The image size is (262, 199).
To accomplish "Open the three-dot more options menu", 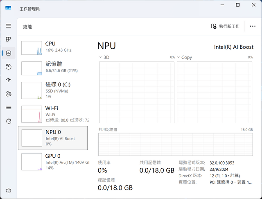I will point(253,26).
